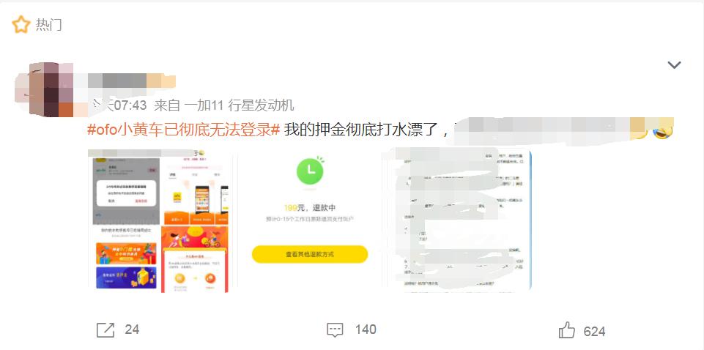Screen dimensions: 704x350
Task: Click the hot post star icon
Action: pos(21,25)
